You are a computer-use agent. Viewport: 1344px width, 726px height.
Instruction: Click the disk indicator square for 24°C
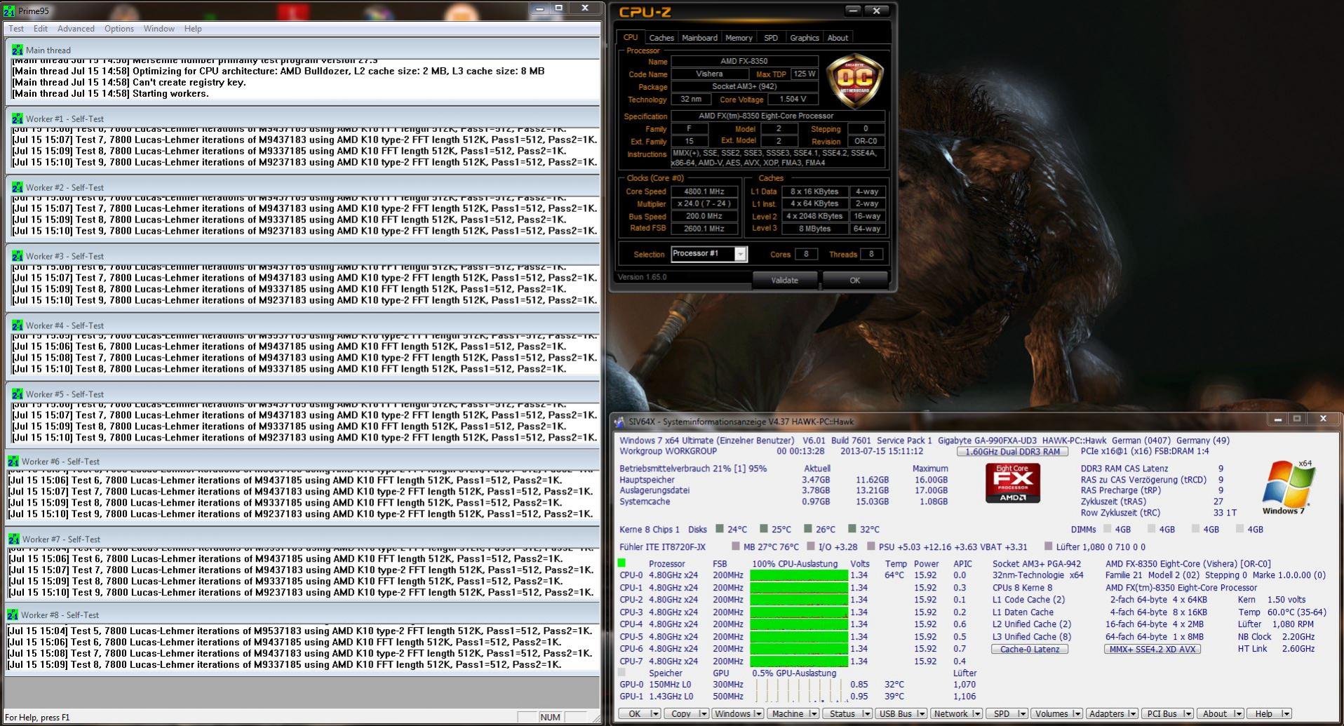[719, 529]
